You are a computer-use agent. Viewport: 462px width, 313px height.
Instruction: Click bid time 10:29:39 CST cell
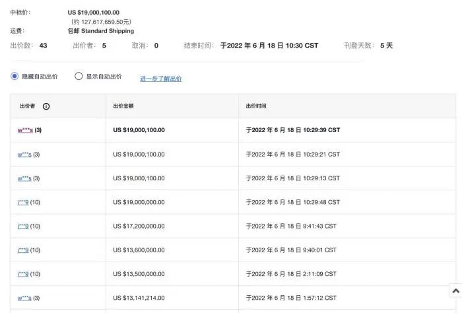point(293,130)
